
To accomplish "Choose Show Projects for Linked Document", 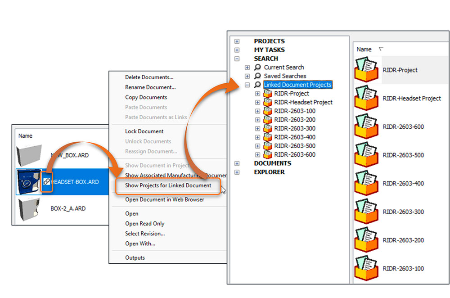I will point(168,185).
